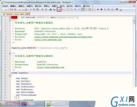Open the 宏(O) menu
Screen dimensions: 137x107
[x=62, y=6]
